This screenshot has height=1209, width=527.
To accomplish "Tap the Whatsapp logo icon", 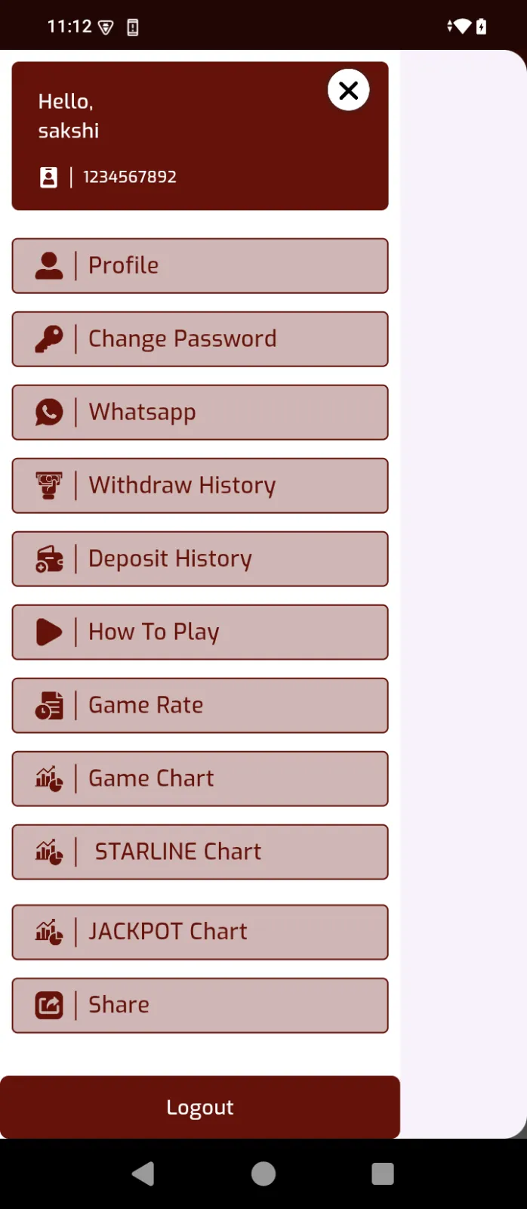I will pyautogui.click(x=49, y=413).
